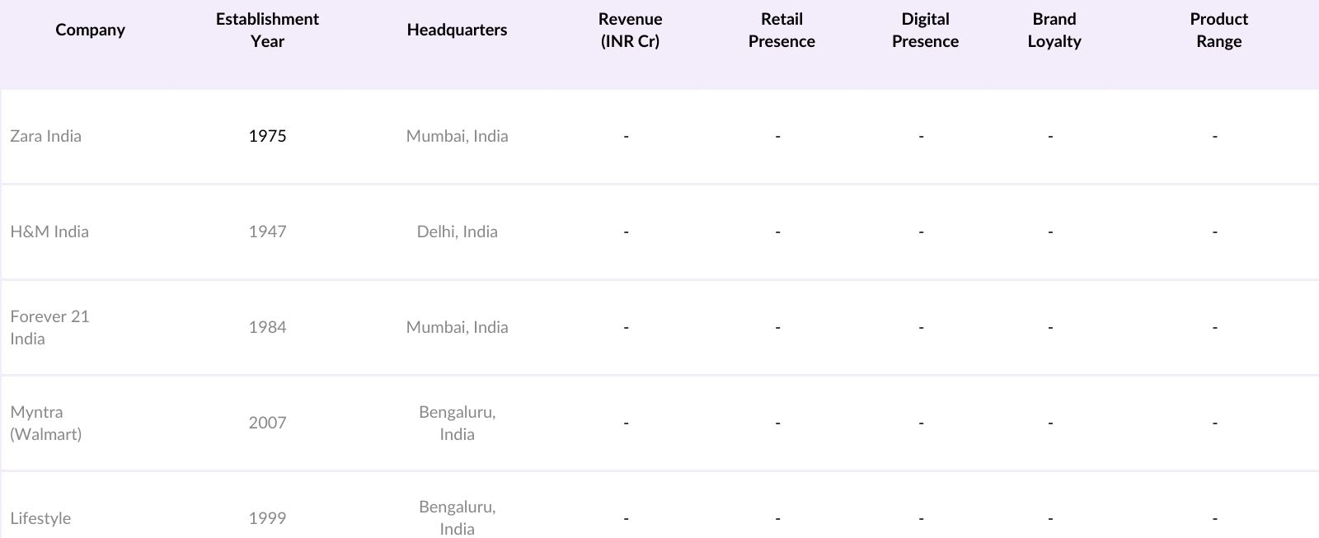Screen dimensions: 1319x538
Task: Select the Retail Presence column header
Action: [x=781, y=30]
